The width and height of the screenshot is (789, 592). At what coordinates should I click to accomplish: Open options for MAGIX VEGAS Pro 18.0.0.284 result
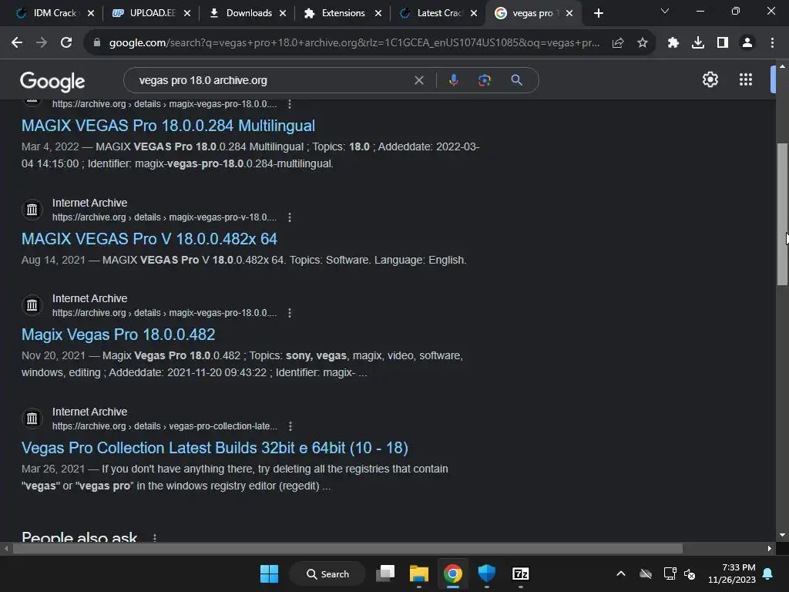click(290, 104)
